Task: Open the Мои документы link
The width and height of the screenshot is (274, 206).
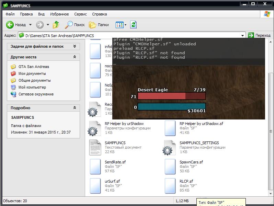Action: [x=32, y=73]
